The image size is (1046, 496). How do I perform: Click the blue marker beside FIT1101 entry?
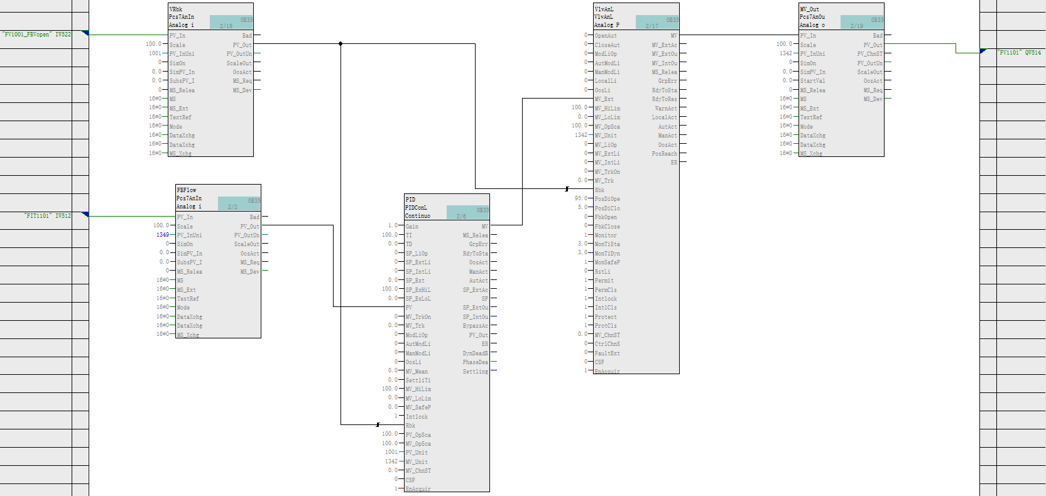pyautogui.click(x=85, y=215)
